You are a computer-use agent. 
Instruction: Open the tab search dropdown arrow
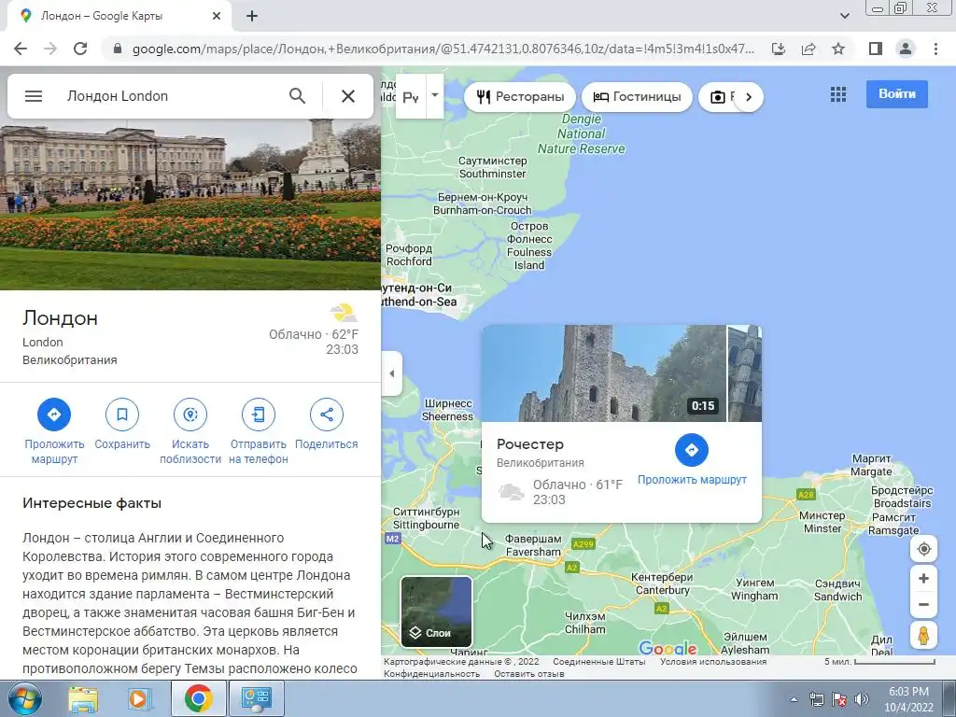[x=844, y=17]
